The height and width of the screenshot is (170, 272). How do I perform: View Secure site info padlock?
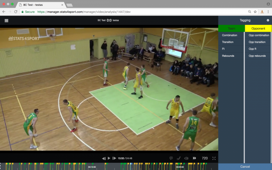pyautogui.click(x=22, y=12)
